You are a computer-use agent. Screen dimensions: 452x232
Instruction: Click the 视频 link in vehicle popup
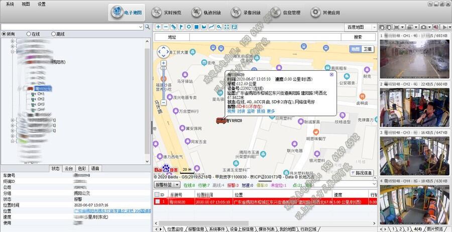point(231,111)
